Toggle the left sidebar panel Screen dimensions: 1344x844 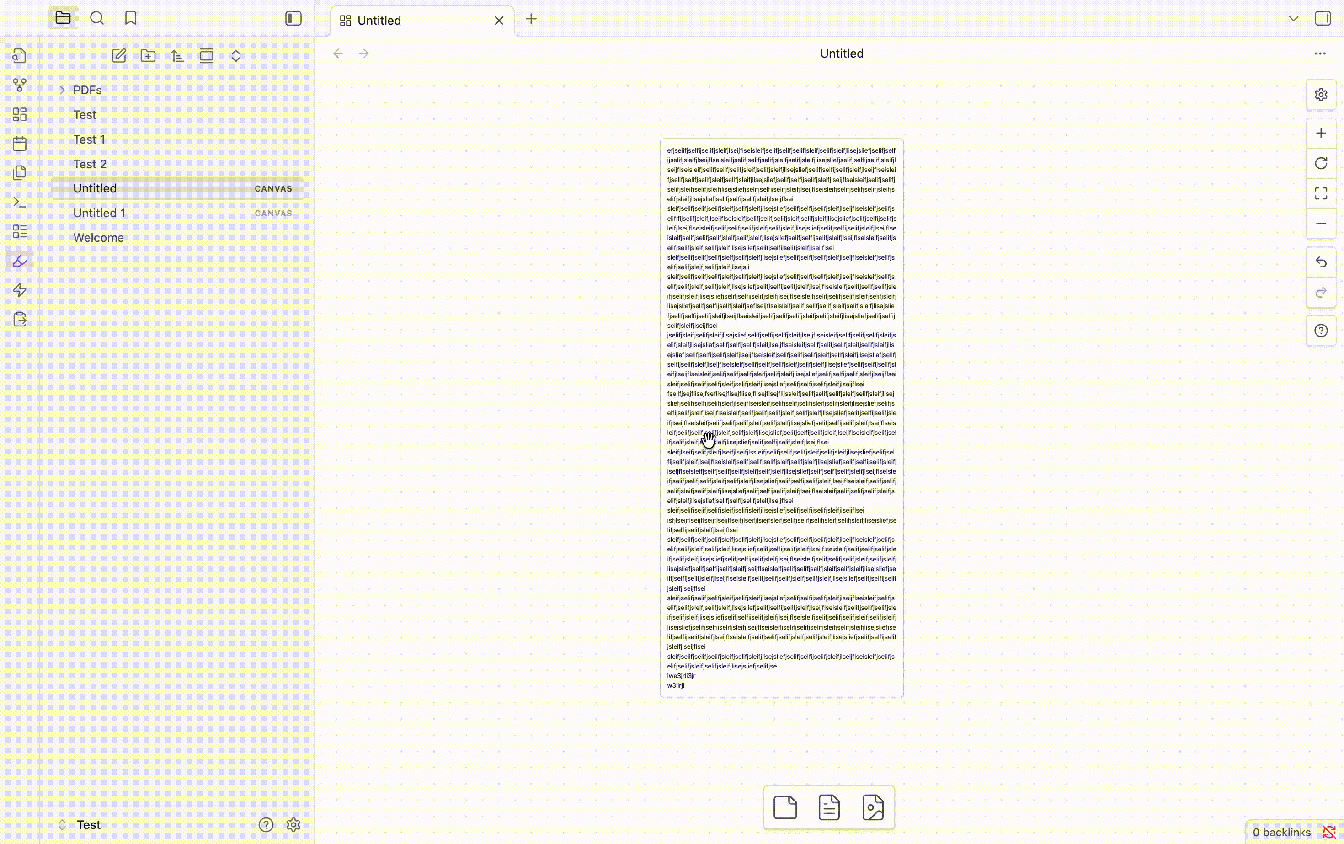coord(293,18)
